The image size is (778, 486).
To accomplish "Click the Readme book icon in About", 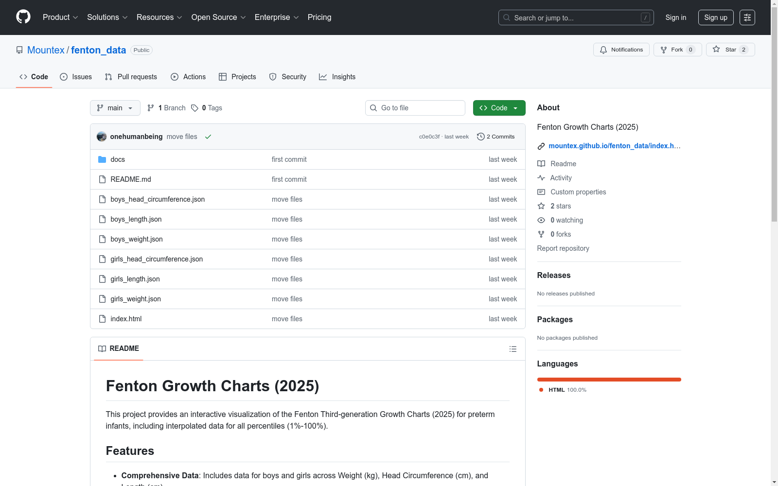I will 541,164.
